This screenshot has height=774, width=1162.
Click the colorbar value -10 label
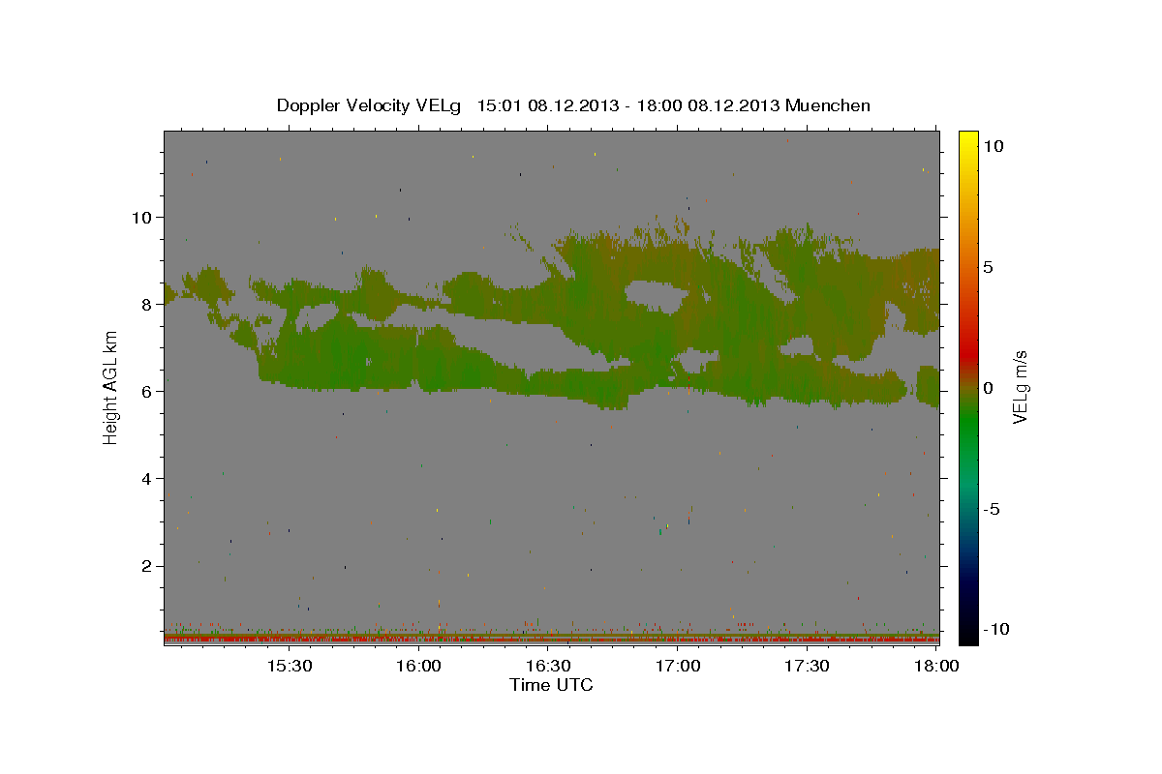[x=995, y=629]
